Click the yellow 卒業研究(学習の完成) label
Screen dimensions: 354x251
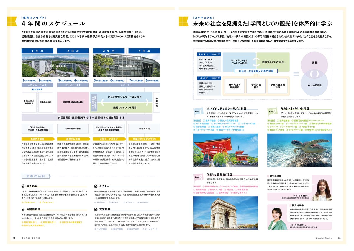click(144, 139)
